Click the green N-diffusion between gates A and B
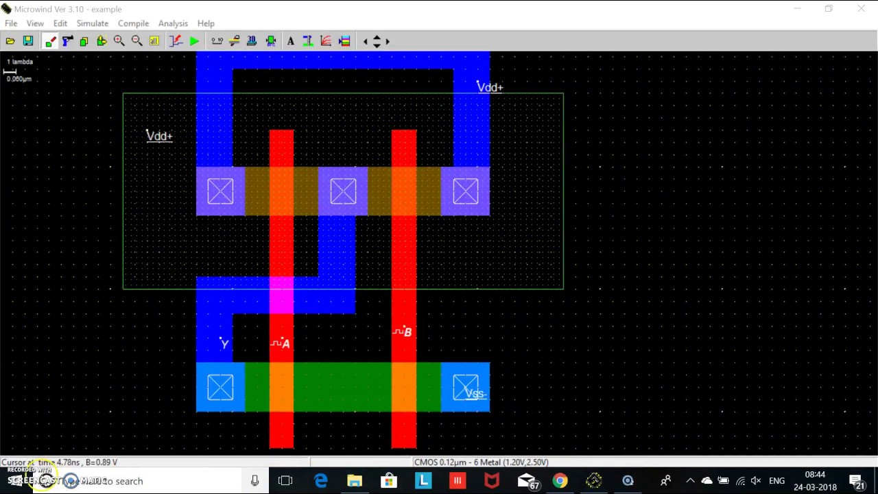The image size is (878, 494). [342, 388]
